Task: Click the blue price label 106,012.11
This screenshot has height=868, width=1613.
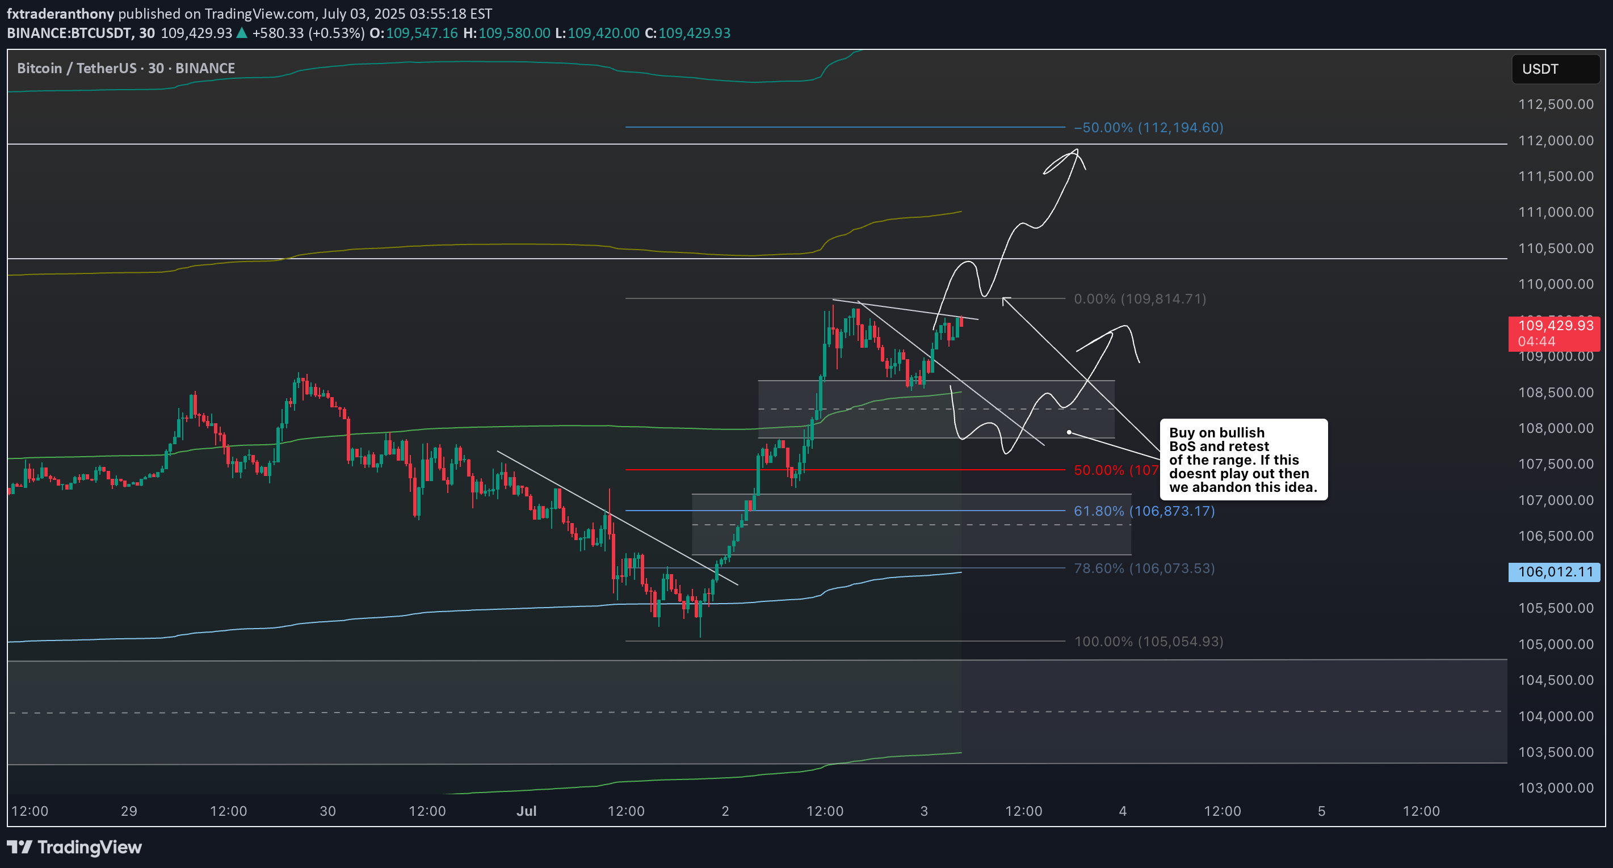Action: (1555, 572)
